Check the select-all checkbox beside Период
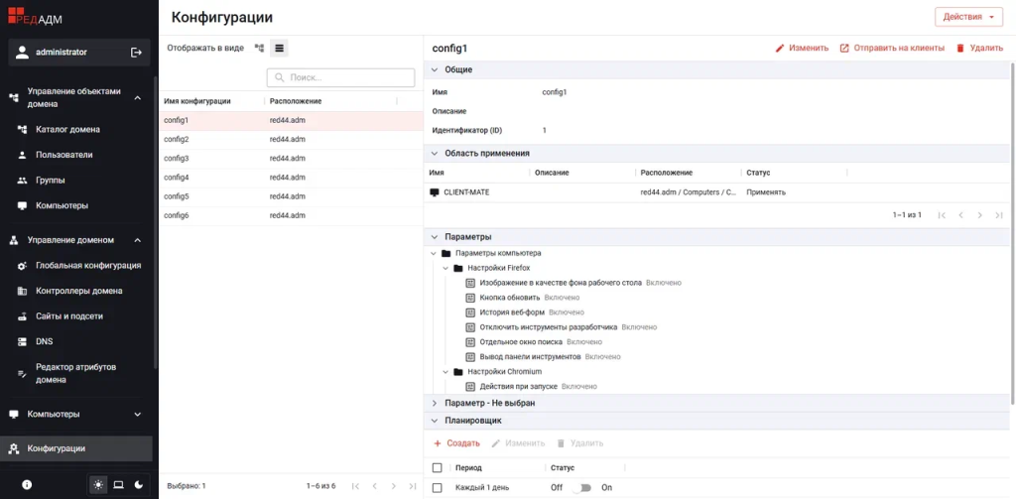The image size is (1016, 499). [438, 467]
